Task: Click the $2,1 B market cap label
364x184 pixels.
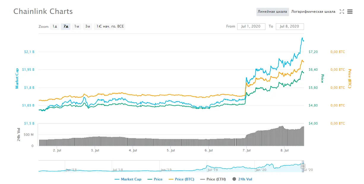Action: [x=29, y=52]
